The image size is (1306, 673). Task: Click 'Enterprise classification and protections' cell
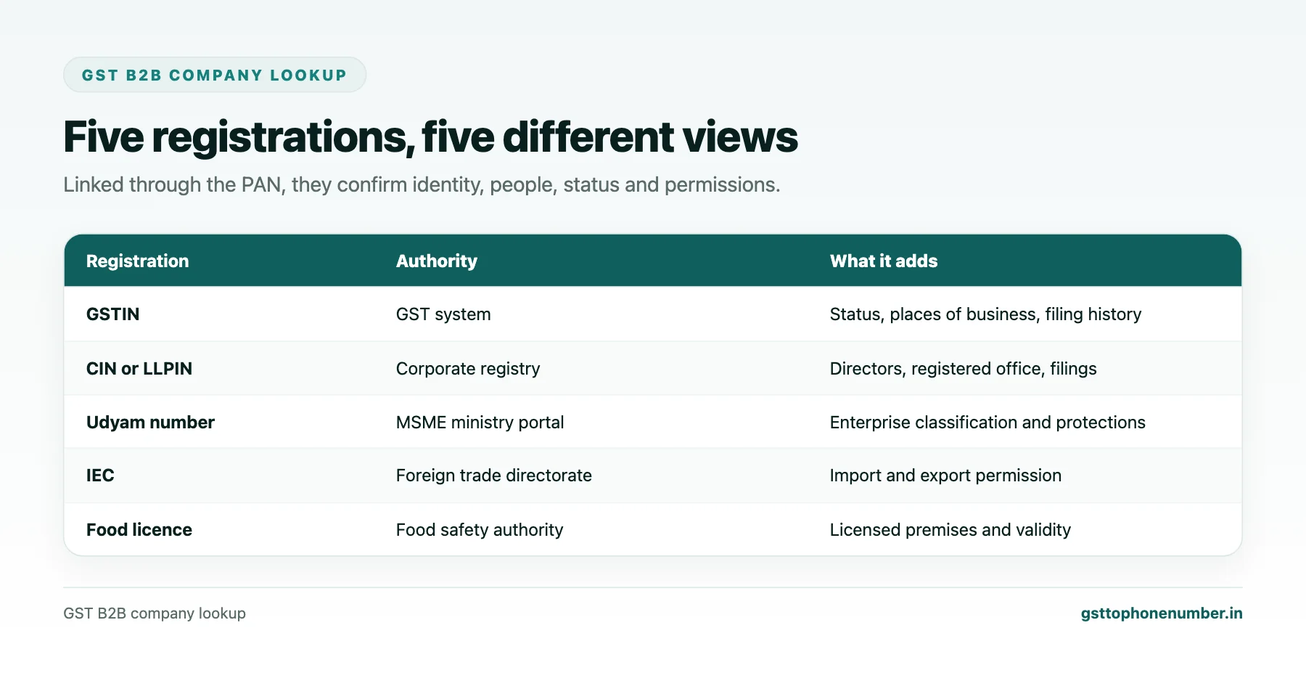click(987, 423)
